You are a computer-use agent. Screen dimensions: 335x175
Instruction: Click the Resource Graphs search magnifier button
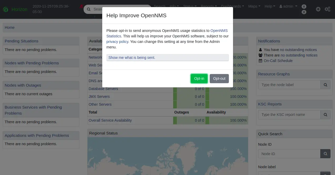pyautogui.click(x=325, y=84)
